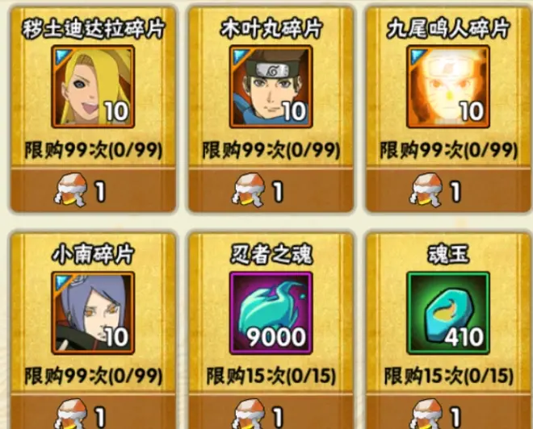Click currency icon under 木叶丸碎片
533x429 pixels.
click(249, 190)
